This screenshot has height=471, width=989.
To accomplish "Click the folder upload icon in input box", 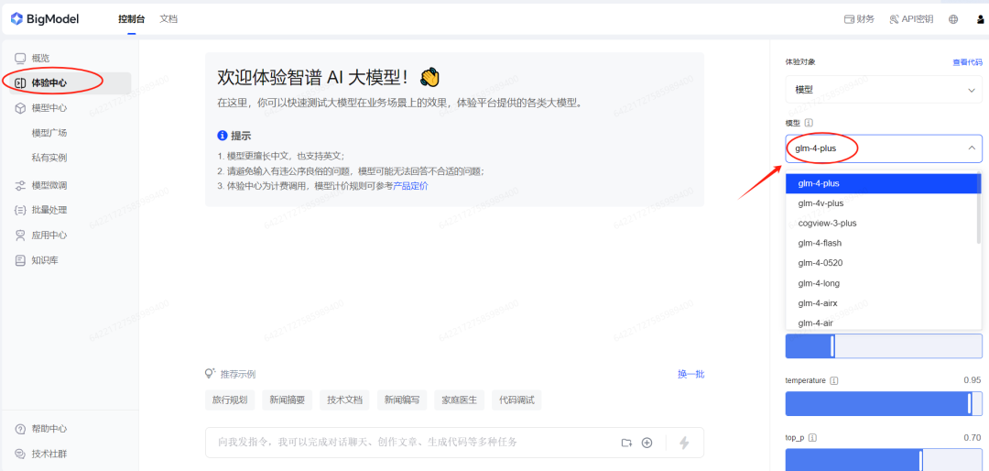I will click(x=625, y=443).
